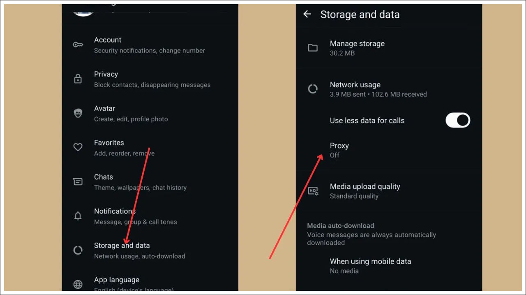The image size is (526, 295).
Task: Click the Chats icon in settings
Action: (x=78, y=182)
